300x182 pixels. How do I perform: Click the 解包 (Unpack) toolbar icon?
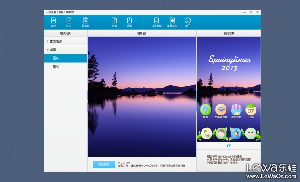(129, 21)
